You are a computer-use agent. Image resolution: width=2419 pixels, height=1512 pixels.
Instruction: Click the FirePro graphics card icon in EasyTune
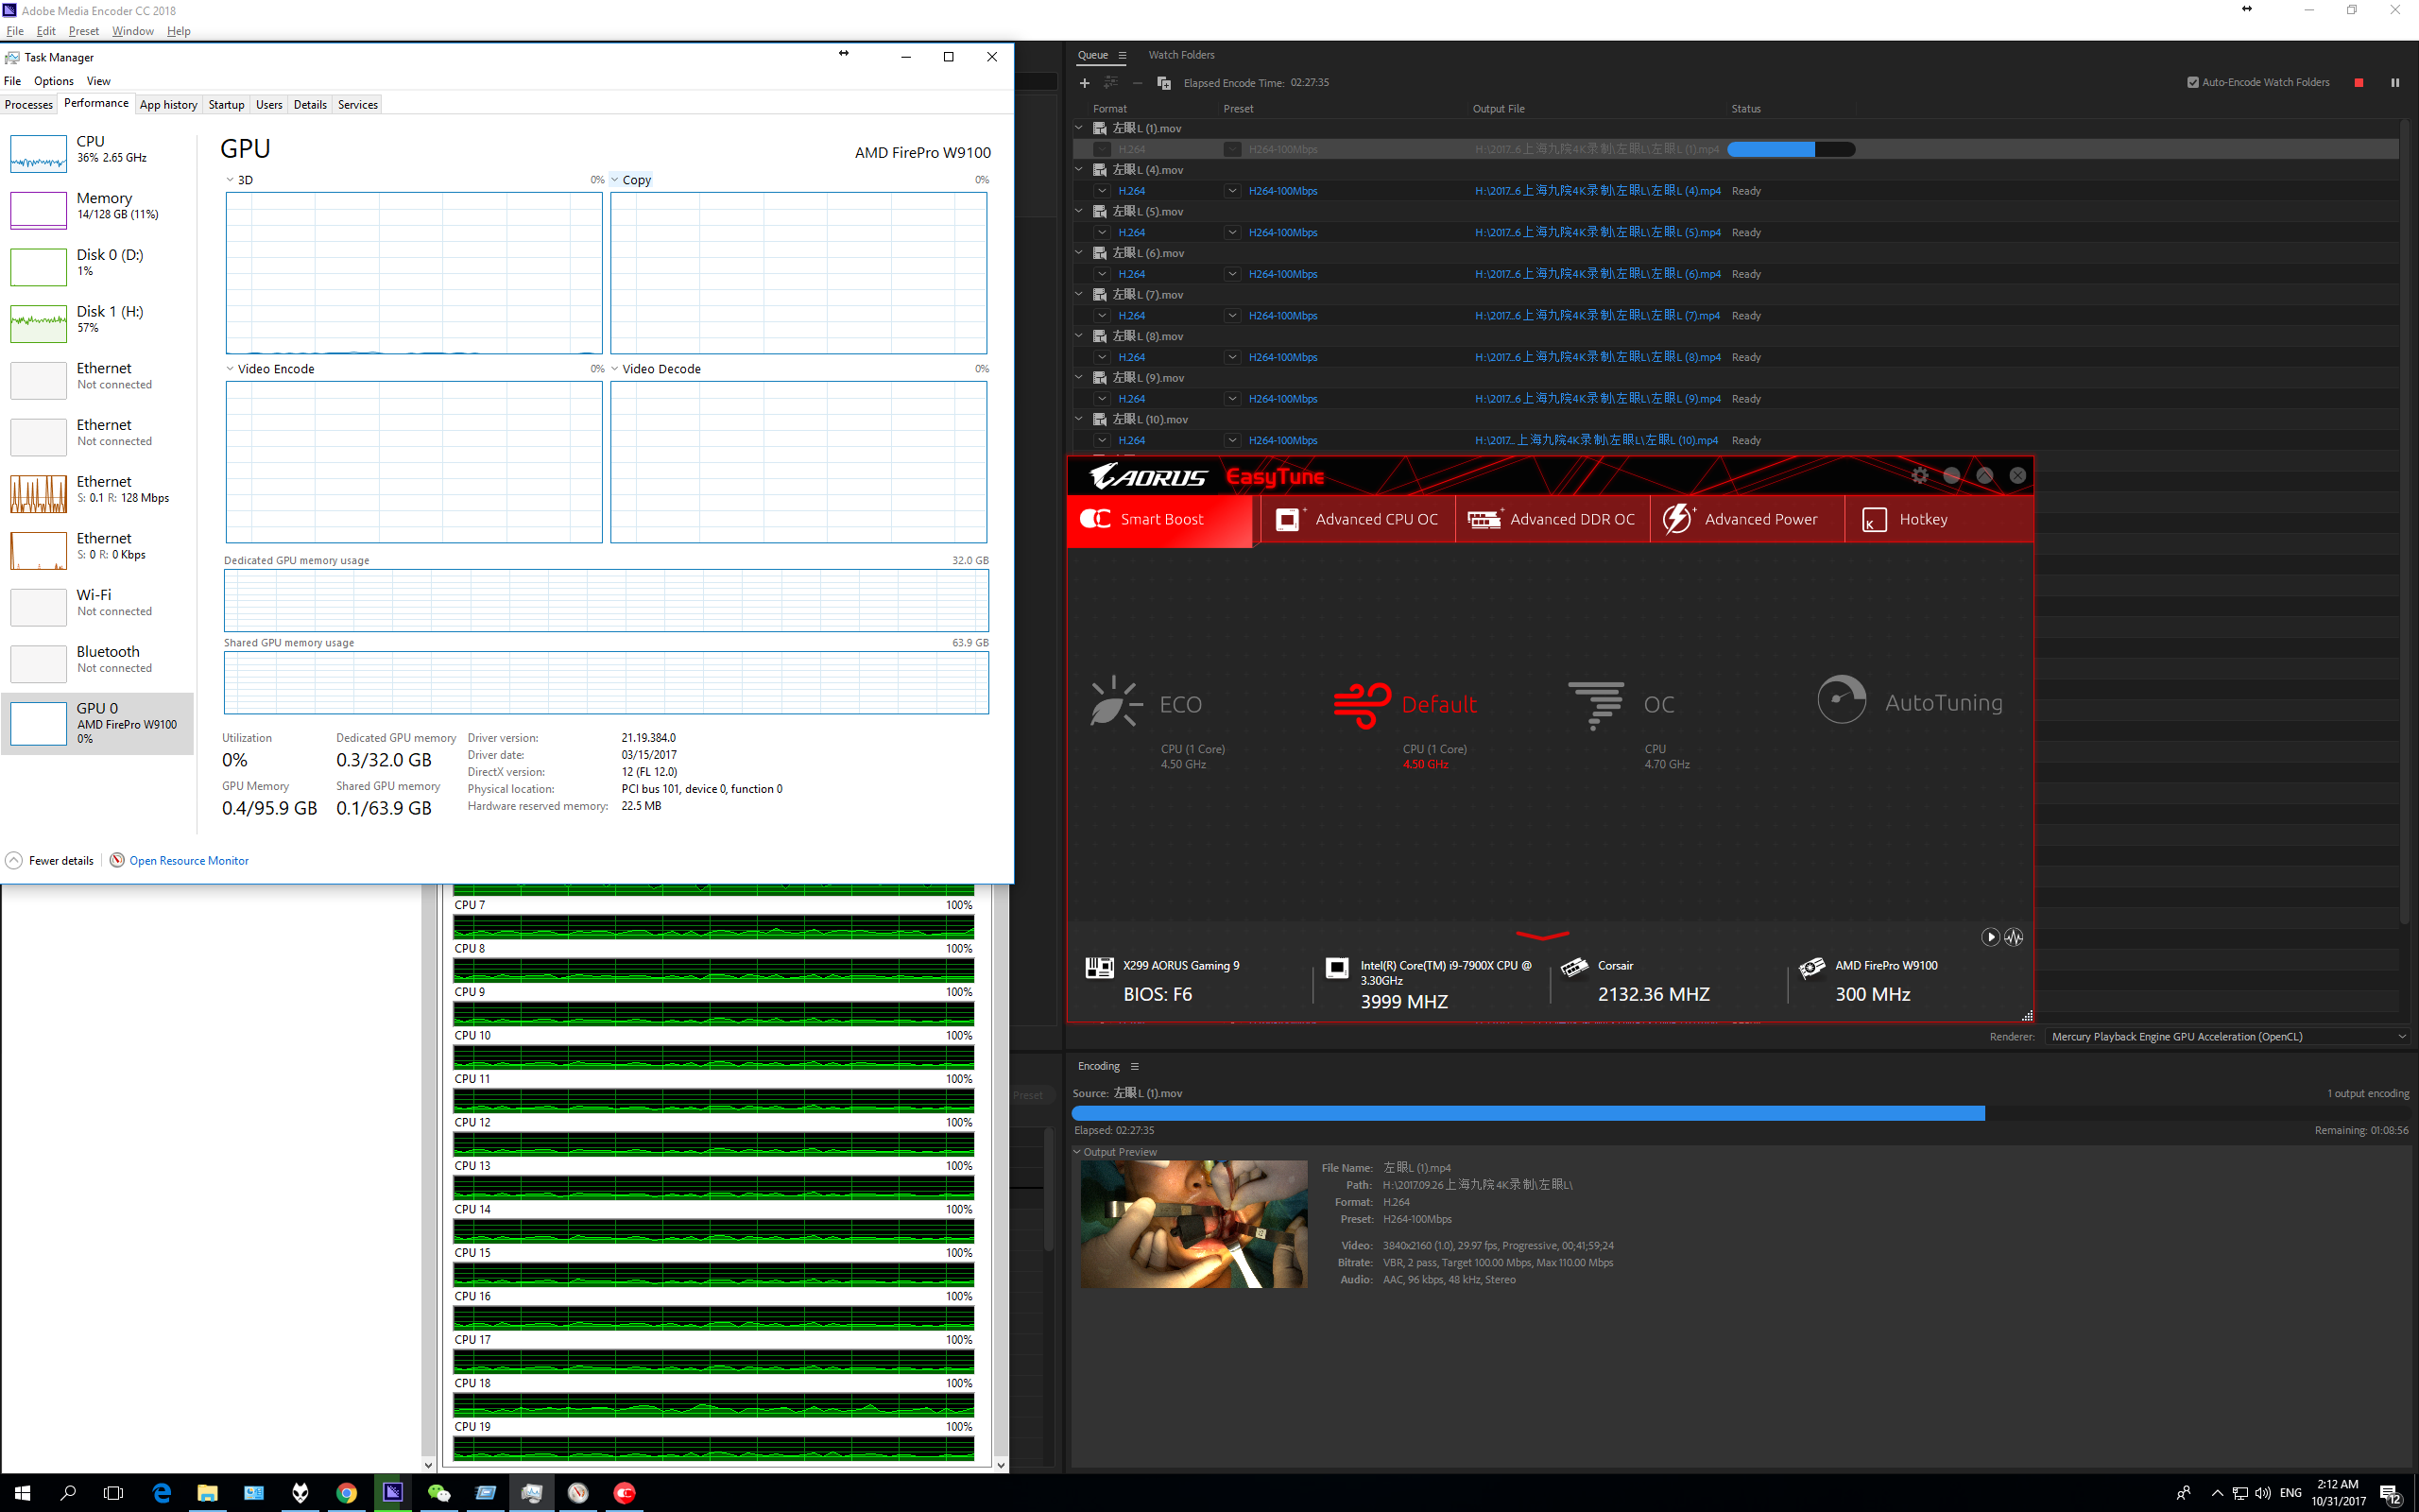click(1812, 967)
